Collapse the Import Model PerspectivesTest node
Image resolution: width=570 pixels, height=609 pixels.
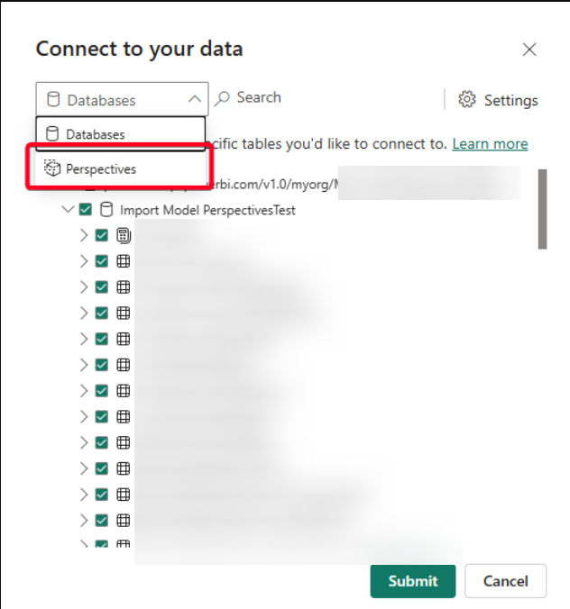[x=68, y=210]
